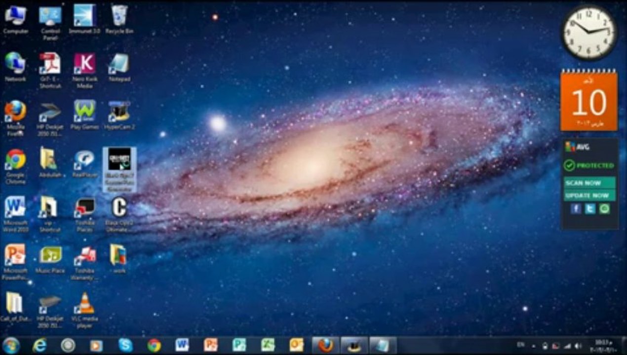Open the vip Shortcut folder icon
Image resolution: width=627 pixels, height=355 pixels.
50,213
